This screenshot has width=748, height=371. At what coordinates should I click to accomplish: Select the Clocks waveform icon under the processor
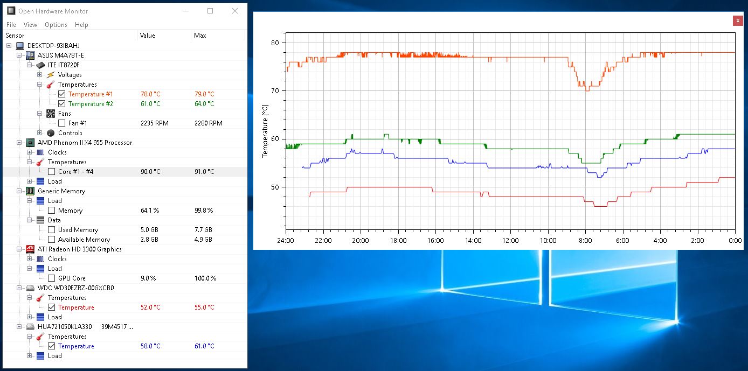[39, 152]
